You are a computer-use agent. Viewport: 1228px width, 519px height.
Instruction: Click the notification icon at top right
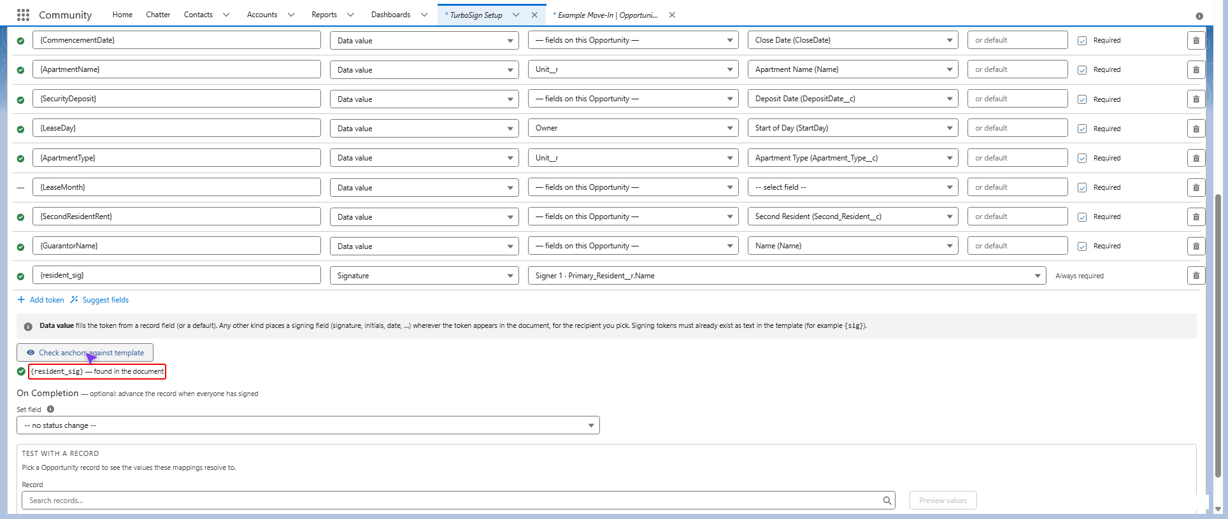[x=1199, y=16]
